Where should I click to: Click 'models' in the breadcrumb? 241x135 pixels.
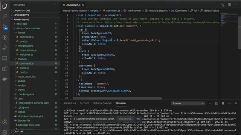94,10
